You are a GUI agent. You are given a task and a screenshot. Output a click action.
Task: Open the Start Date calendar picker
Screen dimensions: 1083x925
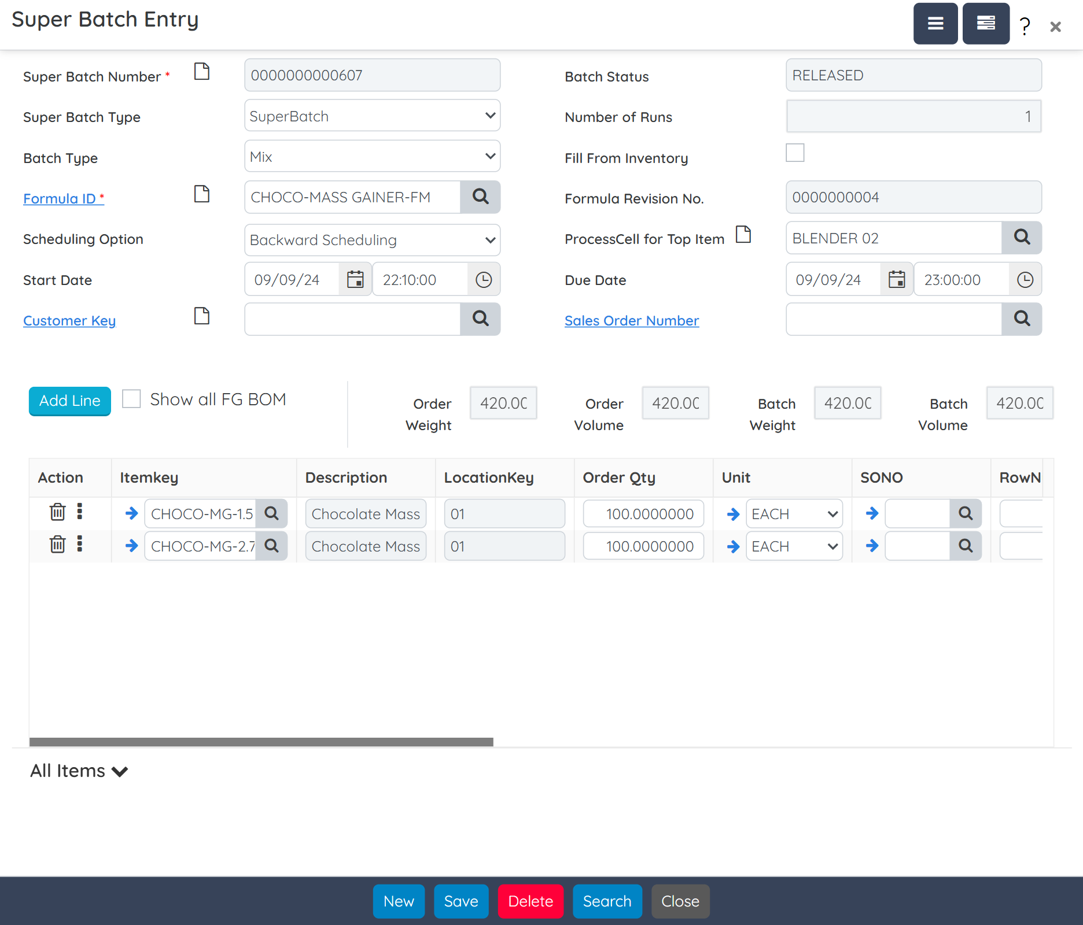355,279
